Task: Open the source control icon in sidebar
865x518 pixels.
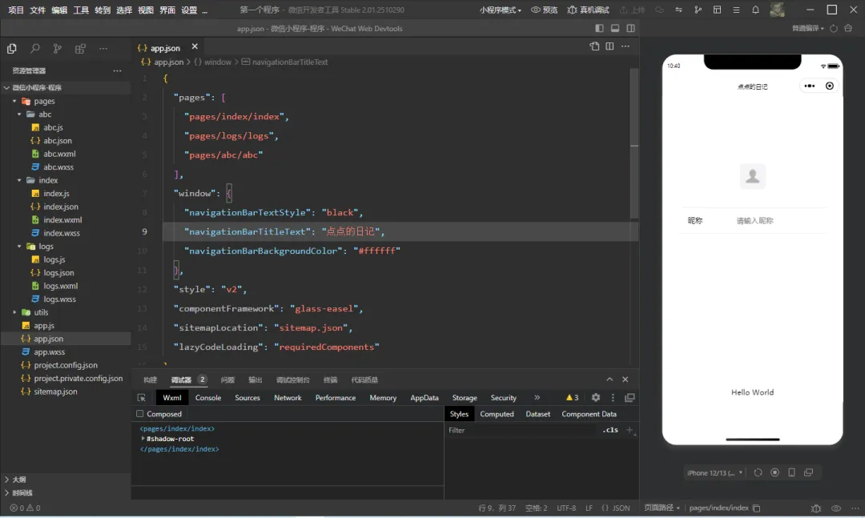Action: pos(58,49)
